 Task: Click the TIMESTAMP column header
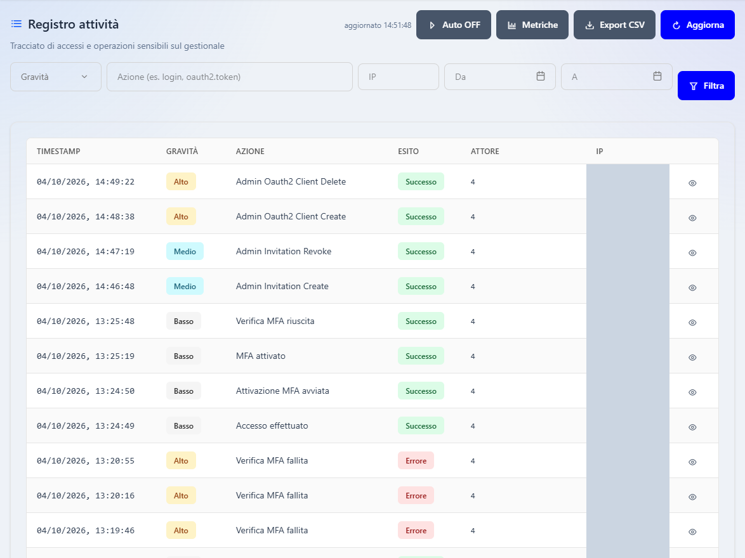pyautogui.click(x=58, y=151)
